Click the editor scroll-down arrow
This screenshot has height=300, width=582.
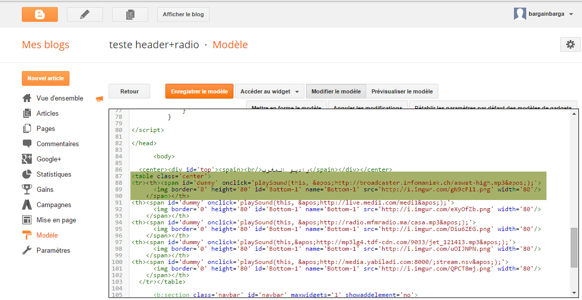coord(574,293)
